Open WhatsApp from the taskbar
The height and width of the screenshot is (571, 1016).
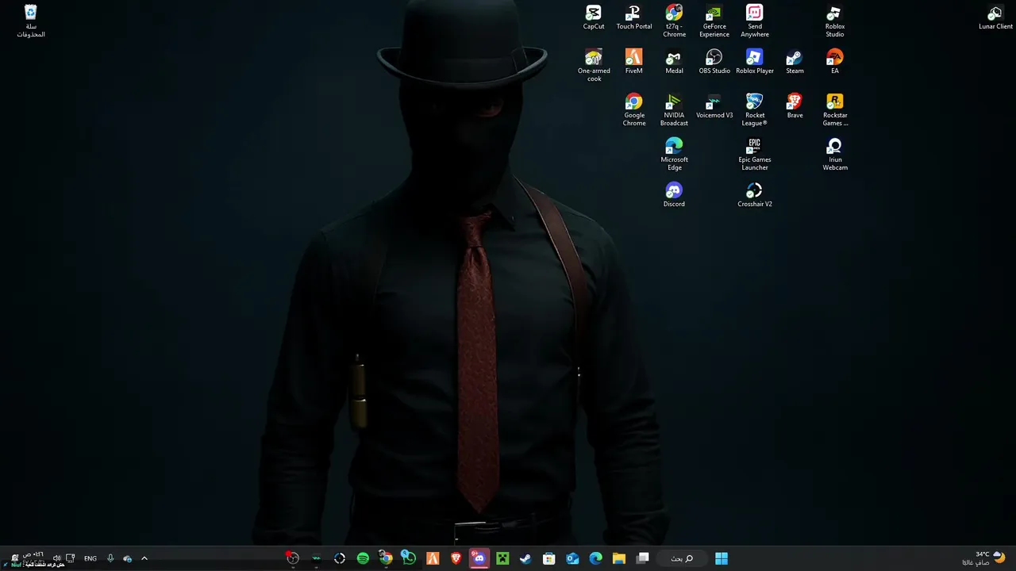(x=409, y=558)
